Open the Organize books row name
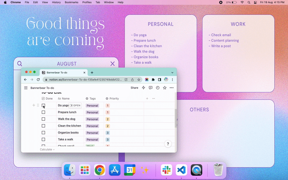 point(68,132)
